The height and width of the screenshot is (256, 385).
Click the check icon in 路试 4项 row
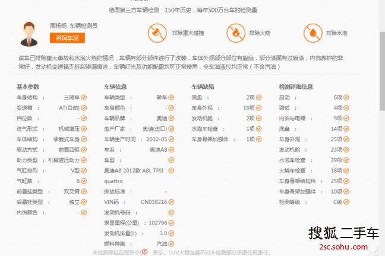pyautogui.click(x=346, y=108)
